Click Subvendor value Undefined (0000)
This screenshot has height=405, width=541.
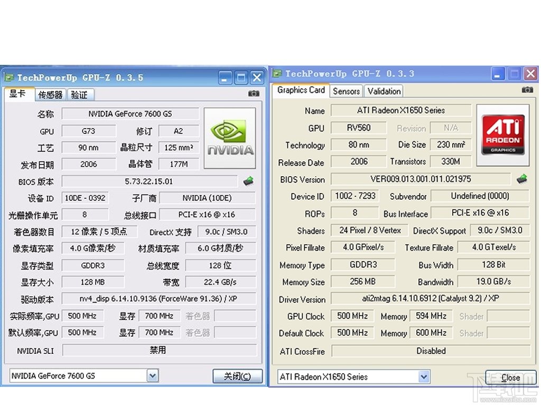click(x=480, y=196)
